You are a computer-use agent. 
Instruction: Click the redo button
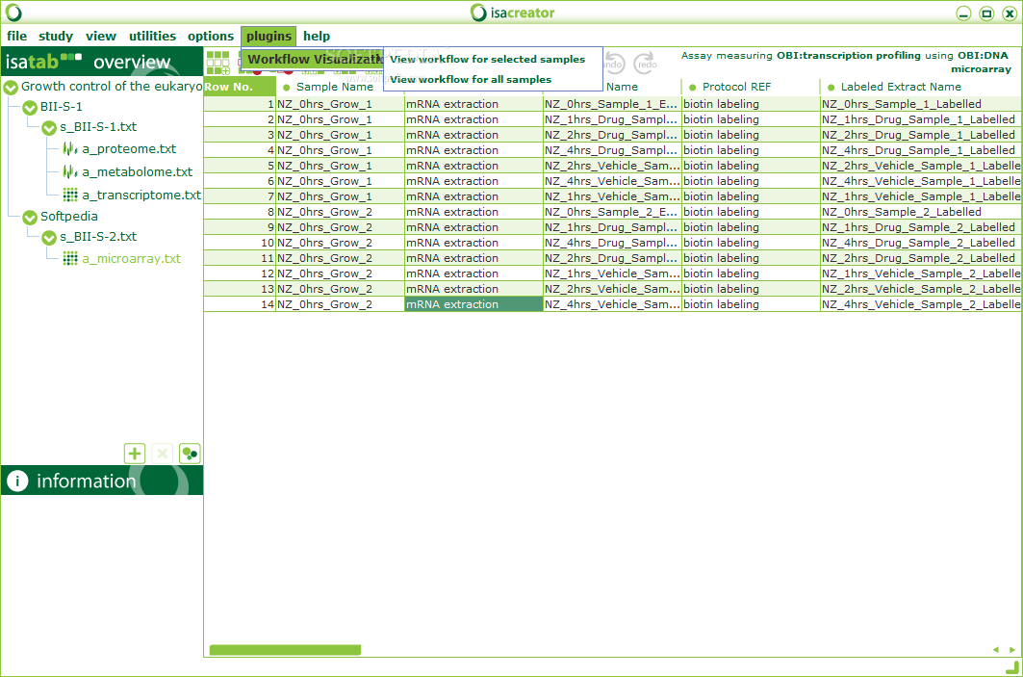coord(645,64)
